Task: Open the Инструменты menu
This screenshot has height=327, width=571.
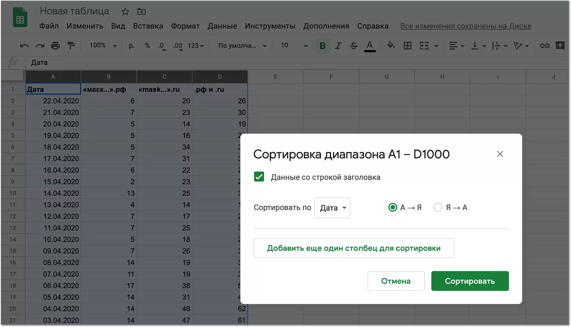Action: 270,26
